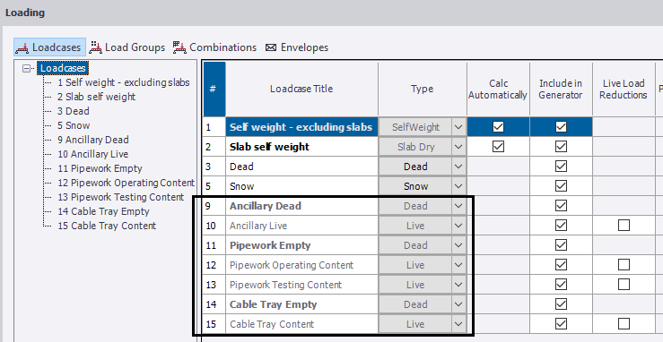This screenshot has width=663, height=342.
Task: Select row number 13 in table
Action: [214, 285]
